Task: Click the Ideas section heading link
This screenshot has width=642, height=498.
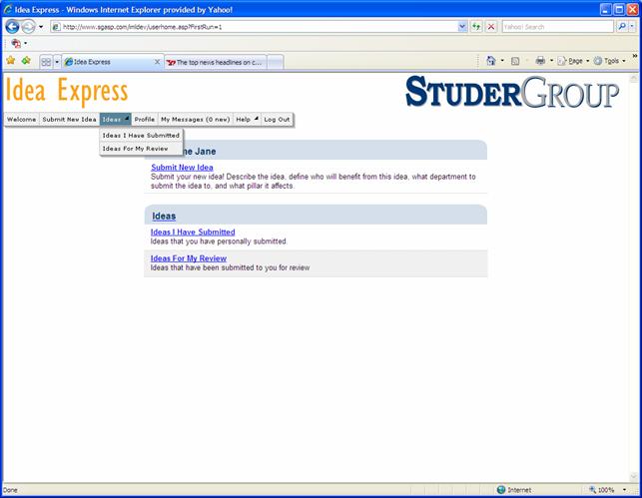Action: tap(164, 216)
